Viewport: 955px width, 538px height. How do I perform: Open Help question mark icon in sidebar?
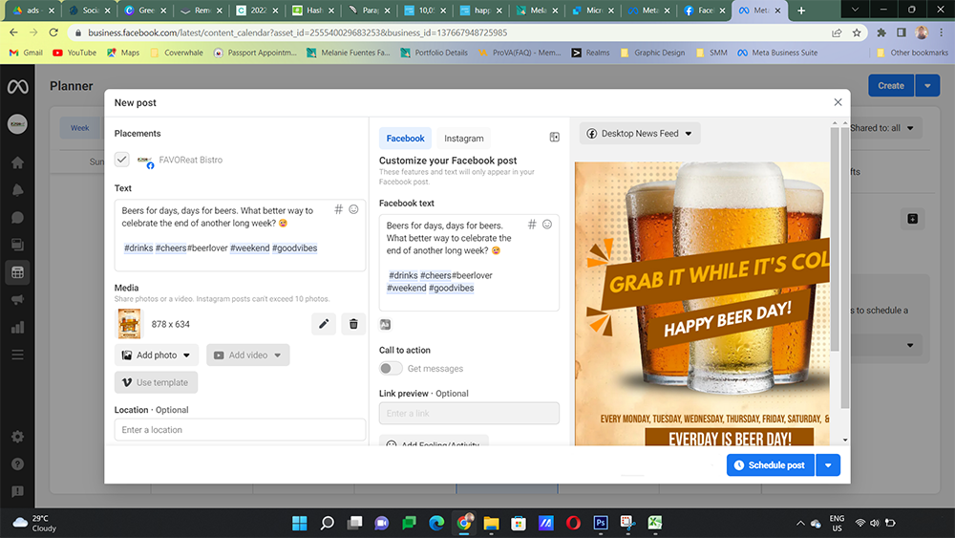tap(17, 464)
